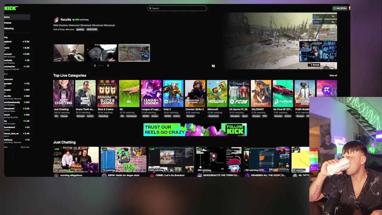Viewport: 382px width, 215px height.
Task: Select the first featured carousel thumbnail
Action: [69, 53]
